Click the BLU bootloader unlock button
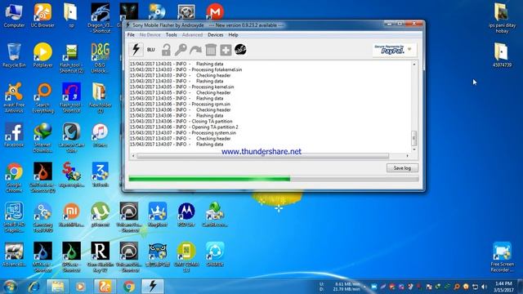Screen dimensions: 523x294 150,50
